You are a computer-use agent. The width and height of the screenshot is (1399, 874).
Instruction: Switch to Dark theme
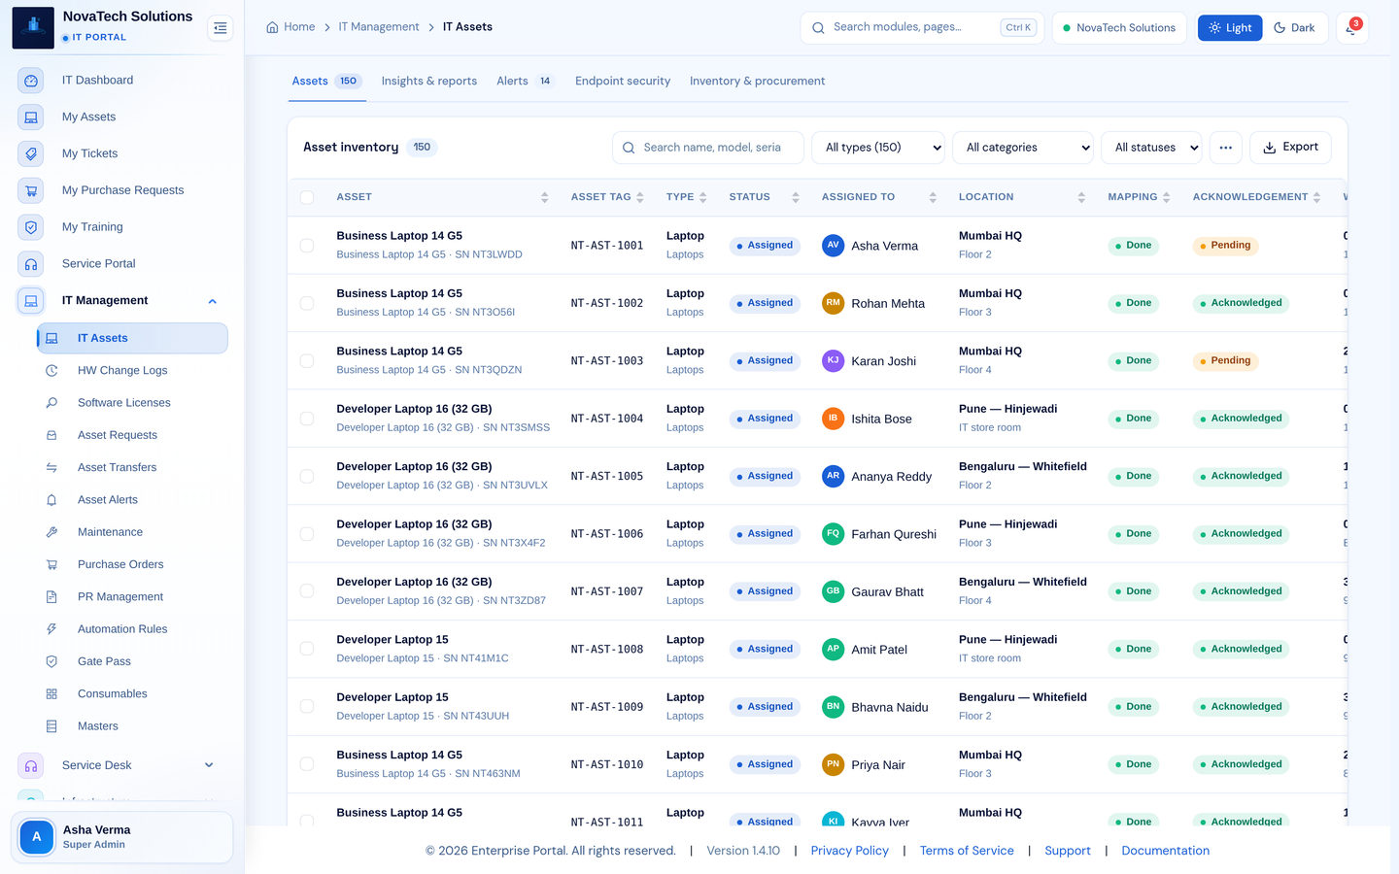1295,28
